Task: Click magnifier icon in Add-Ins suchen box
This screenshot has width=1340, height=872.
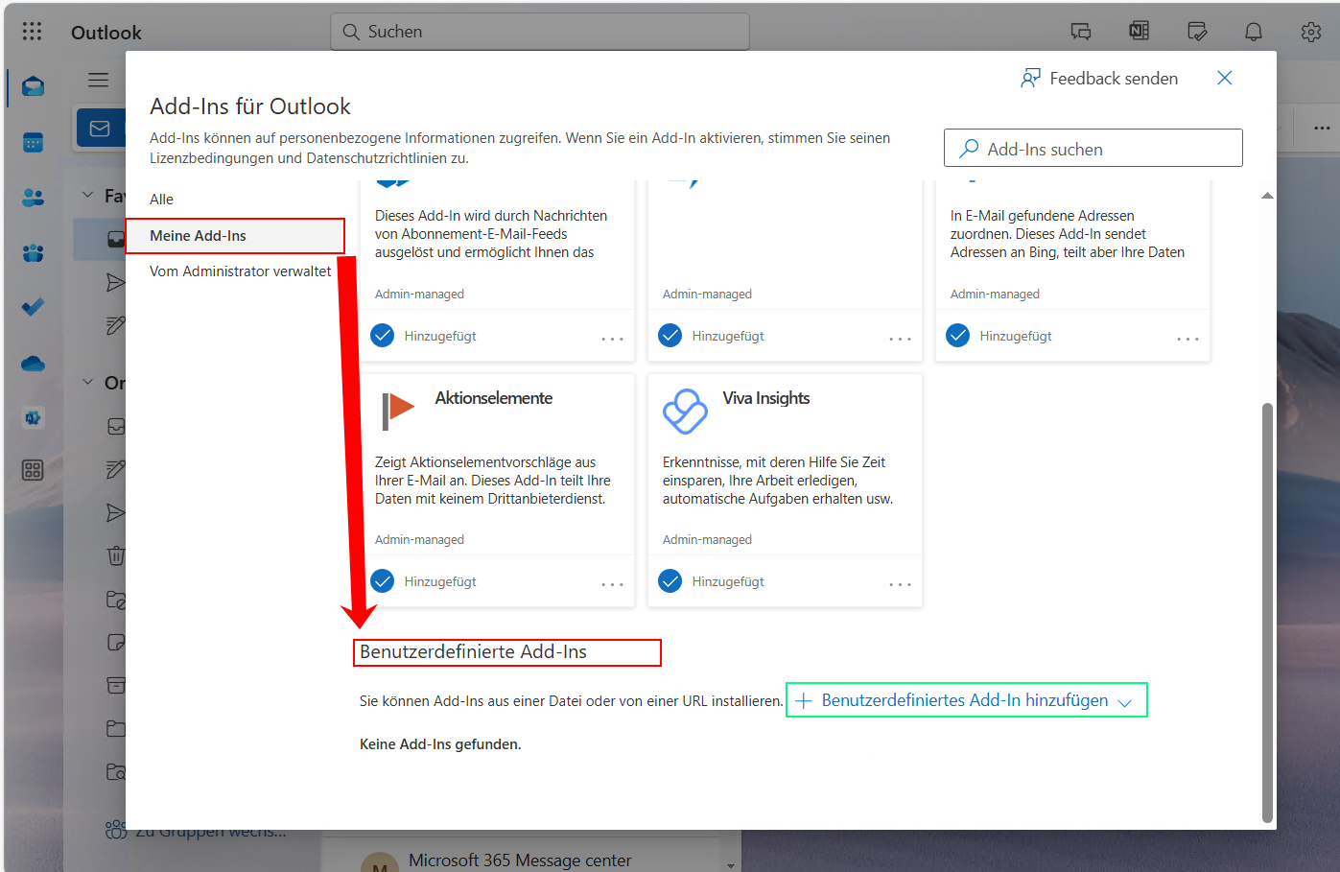Action: click(969, 148)
